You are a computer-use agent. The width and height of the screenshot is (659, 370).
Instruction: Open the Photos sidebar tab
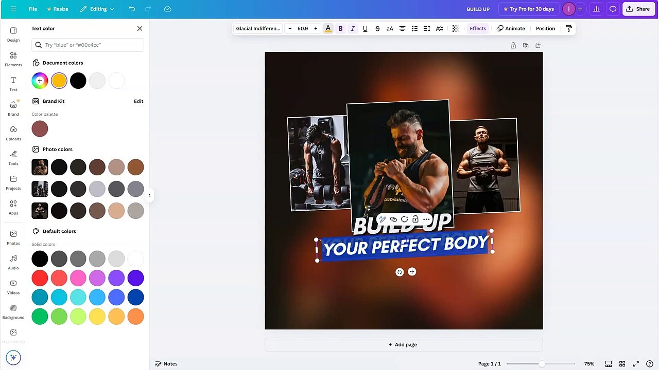tap(13, 237)
